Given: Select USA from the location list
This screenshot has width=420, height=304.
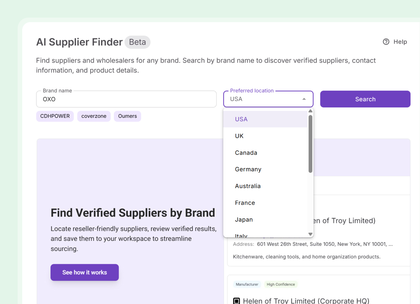Looking at the screenshot, I should tap(241, 119).
